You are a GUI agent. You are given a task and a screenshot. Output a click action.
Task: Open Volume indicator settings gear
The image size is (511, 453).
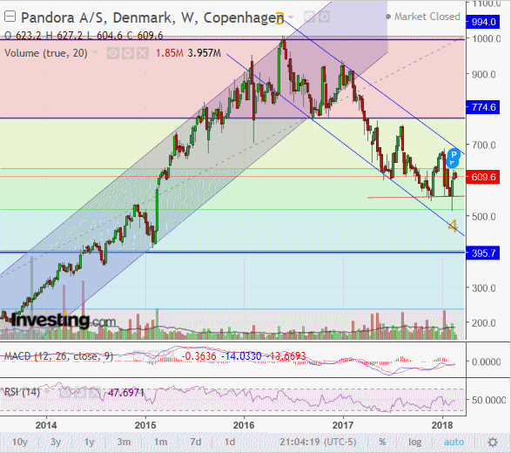click(x=128, y=53)
